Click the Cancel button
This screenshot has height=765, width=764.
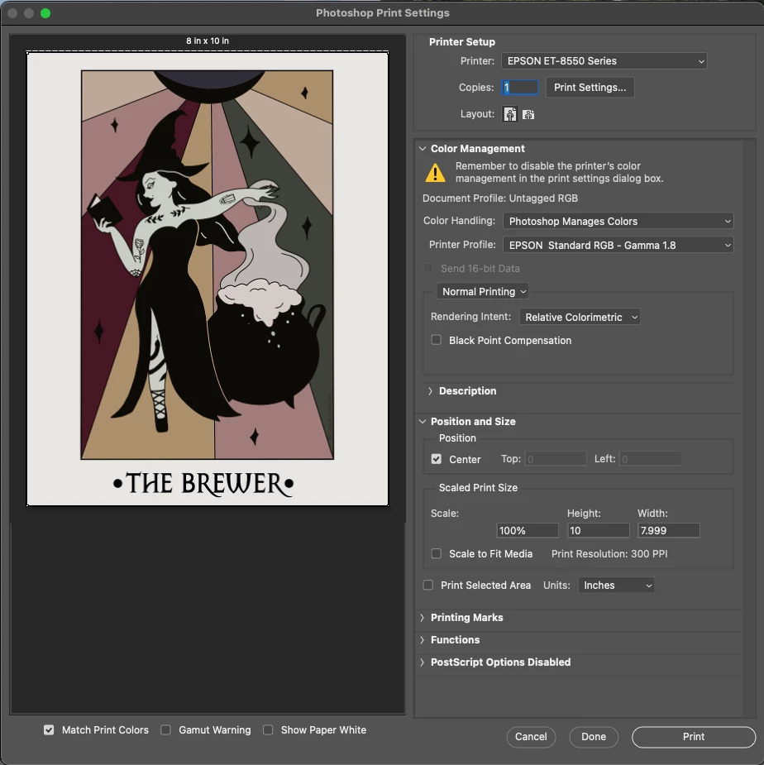point(531,737)
